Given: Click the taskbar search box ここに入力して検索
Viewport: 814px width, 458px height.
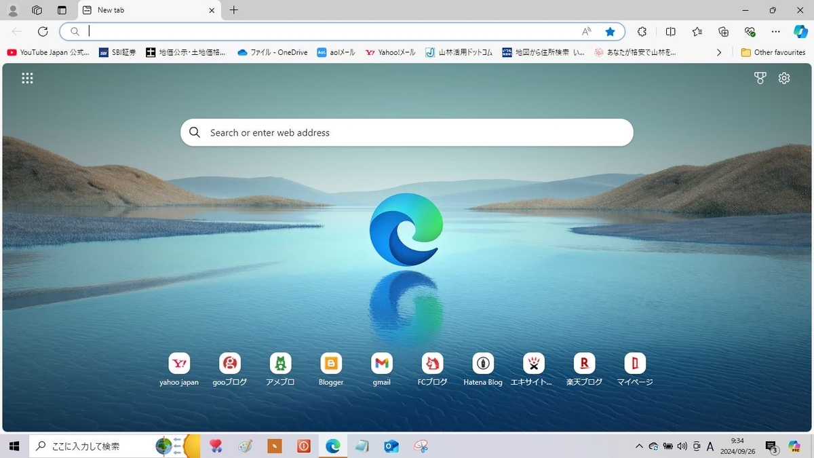Looking at the screenshot, I should click(x=114, y=446).
